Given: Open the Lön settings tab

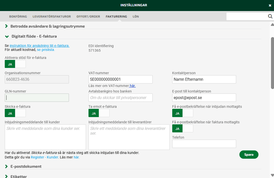Looking at the screenshot, I should pyautogui.click(x=136, y=16).
